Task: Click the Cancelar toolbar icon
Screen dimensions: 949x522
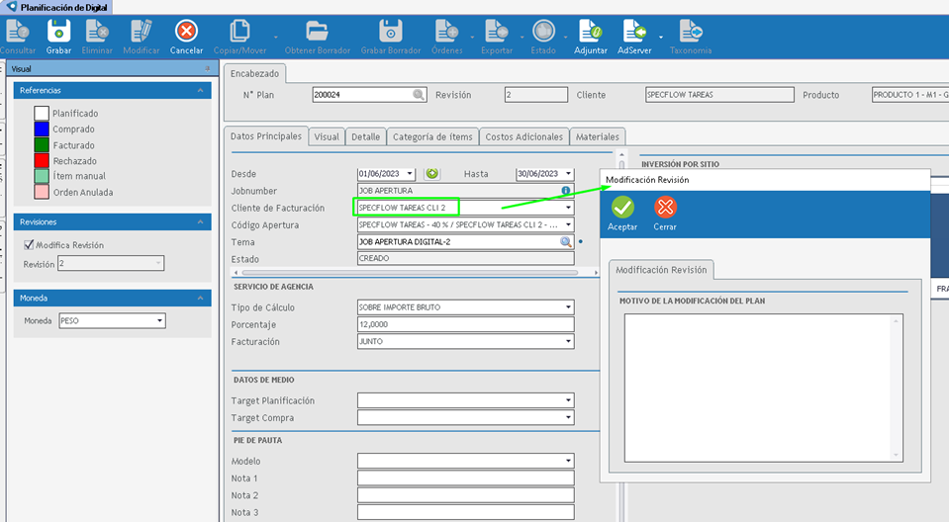Action: pyautogui.click(x=186, y=32)
